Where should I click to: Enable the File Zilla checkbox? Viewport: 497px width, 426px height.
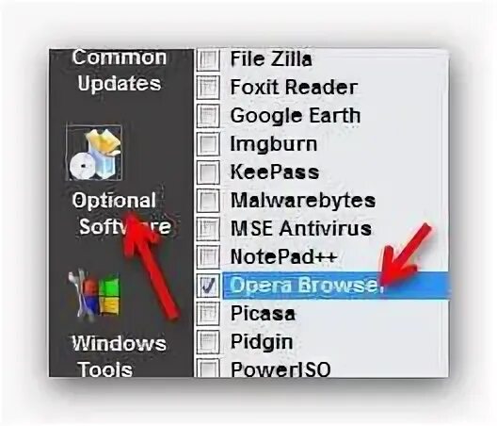click(x=208, y=59)
